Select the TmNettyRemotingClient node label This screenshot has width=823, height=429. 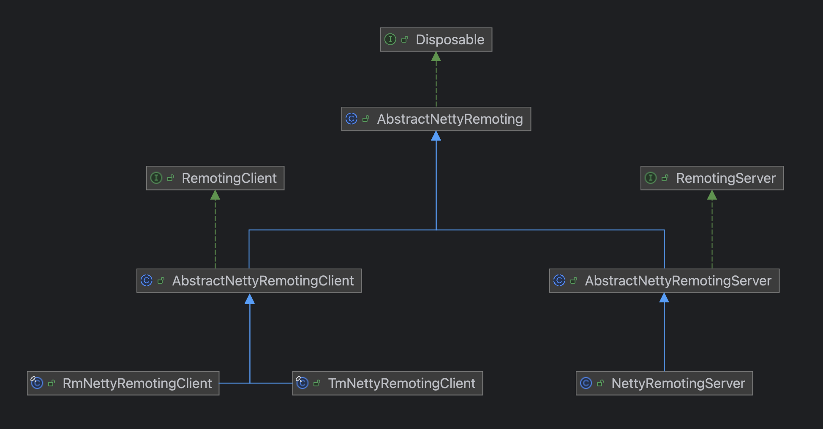[402, 383]
